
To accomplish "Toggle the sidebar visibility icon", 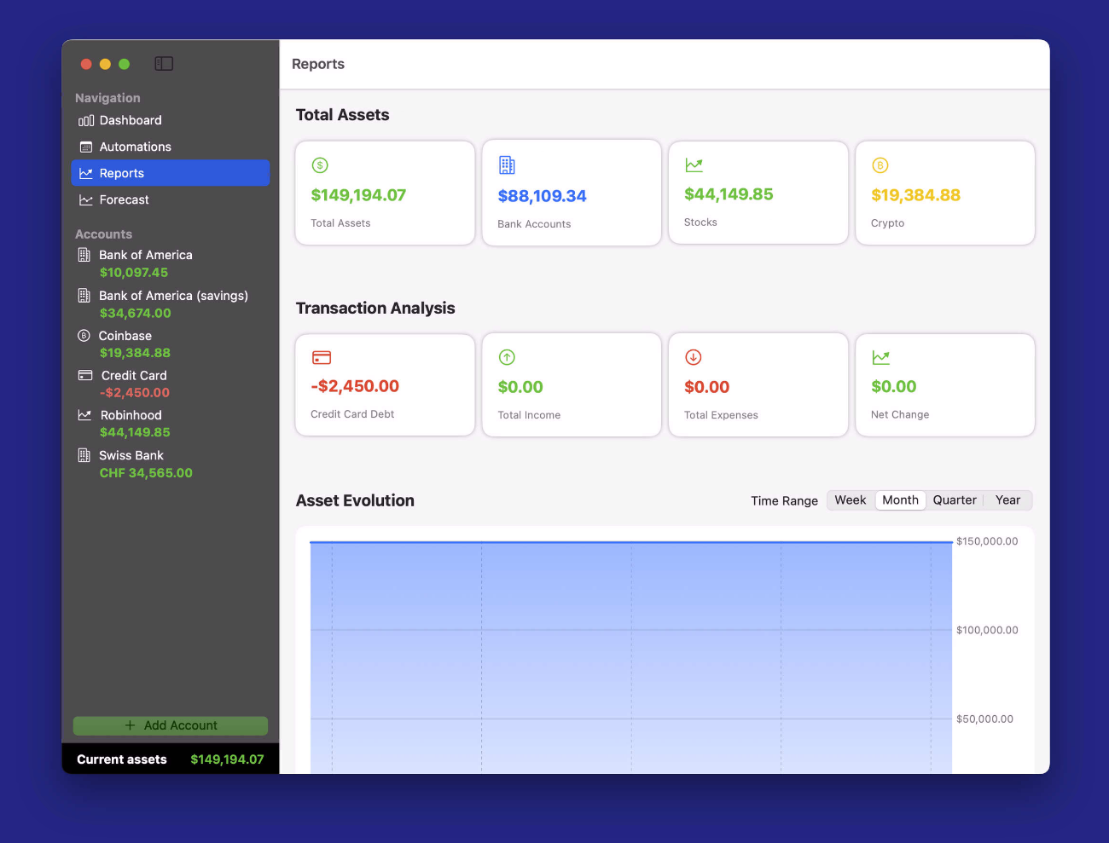I will (164, 64).
